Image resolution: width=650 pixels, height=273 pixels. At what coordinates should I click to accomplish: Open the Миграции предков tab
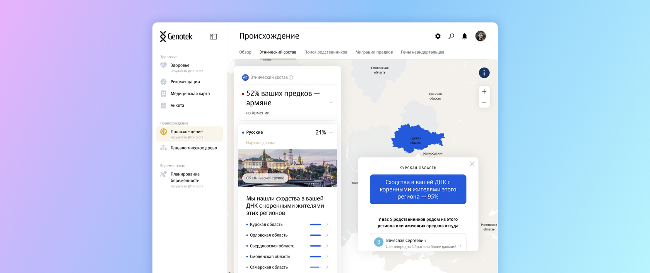pos(374,52)
